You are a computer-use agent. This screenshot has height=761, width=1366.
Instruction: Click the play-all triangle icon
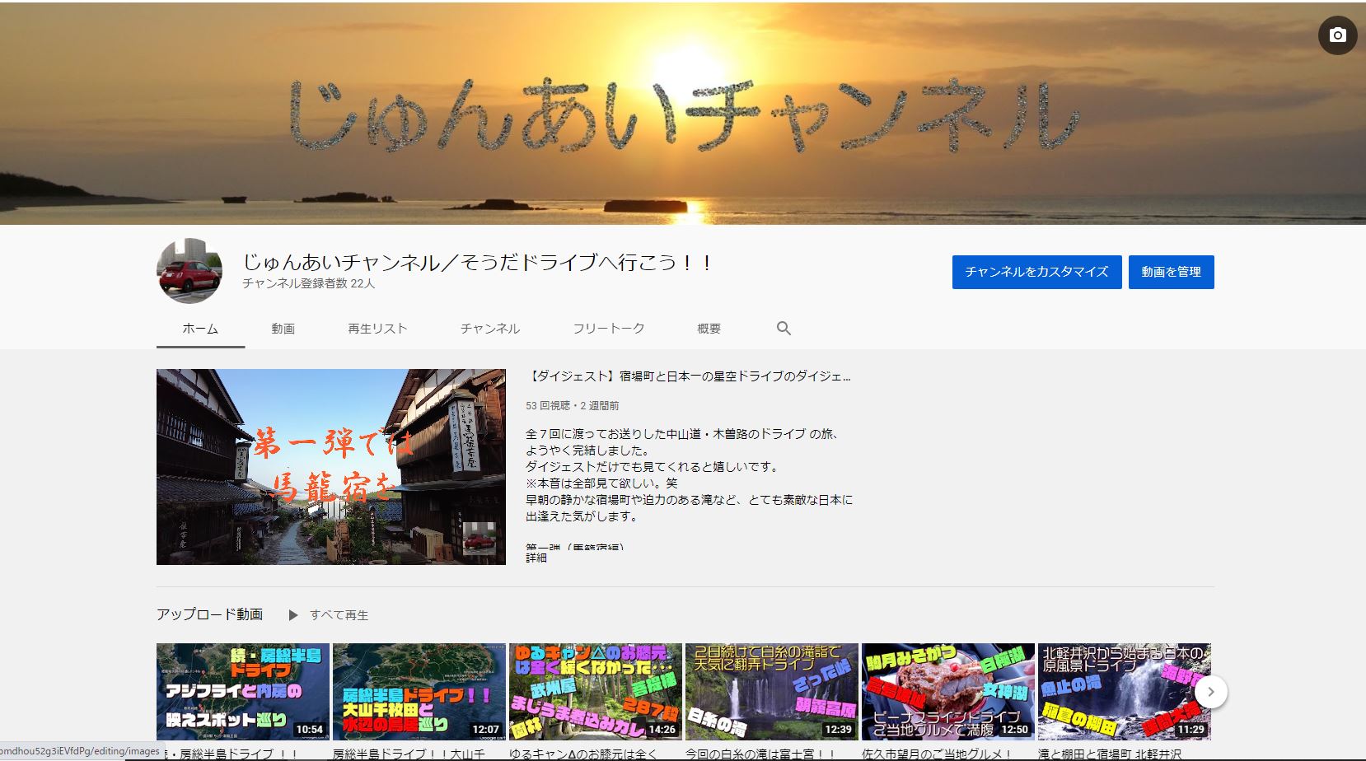click(x=293, y=615)
